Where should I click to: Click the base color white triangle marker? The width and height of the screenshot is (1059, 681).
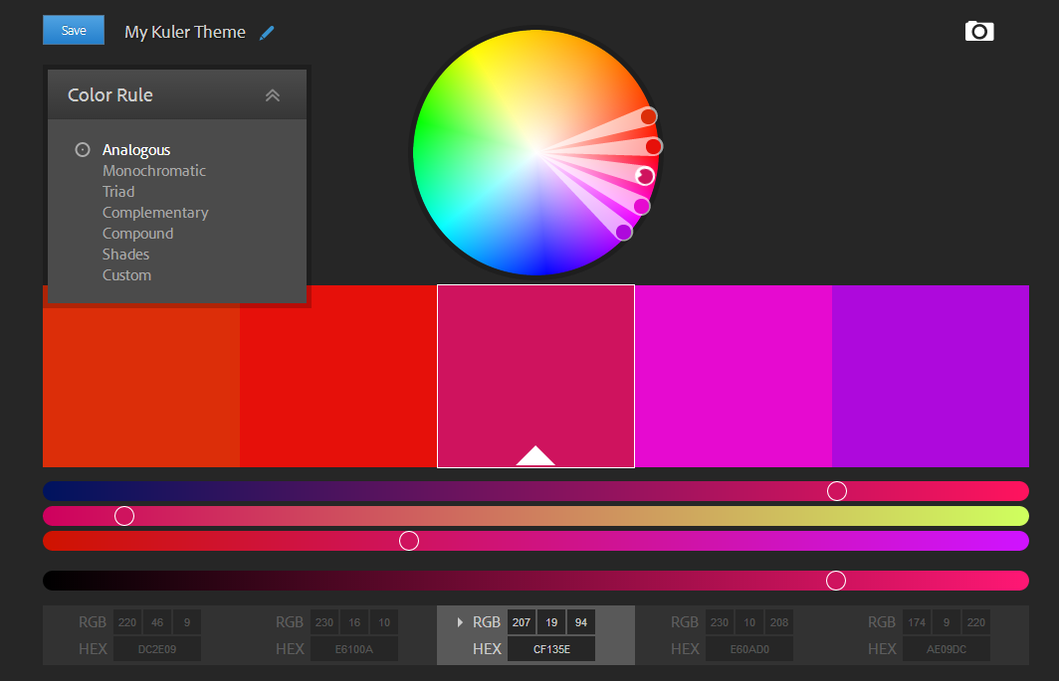[535, 456]
